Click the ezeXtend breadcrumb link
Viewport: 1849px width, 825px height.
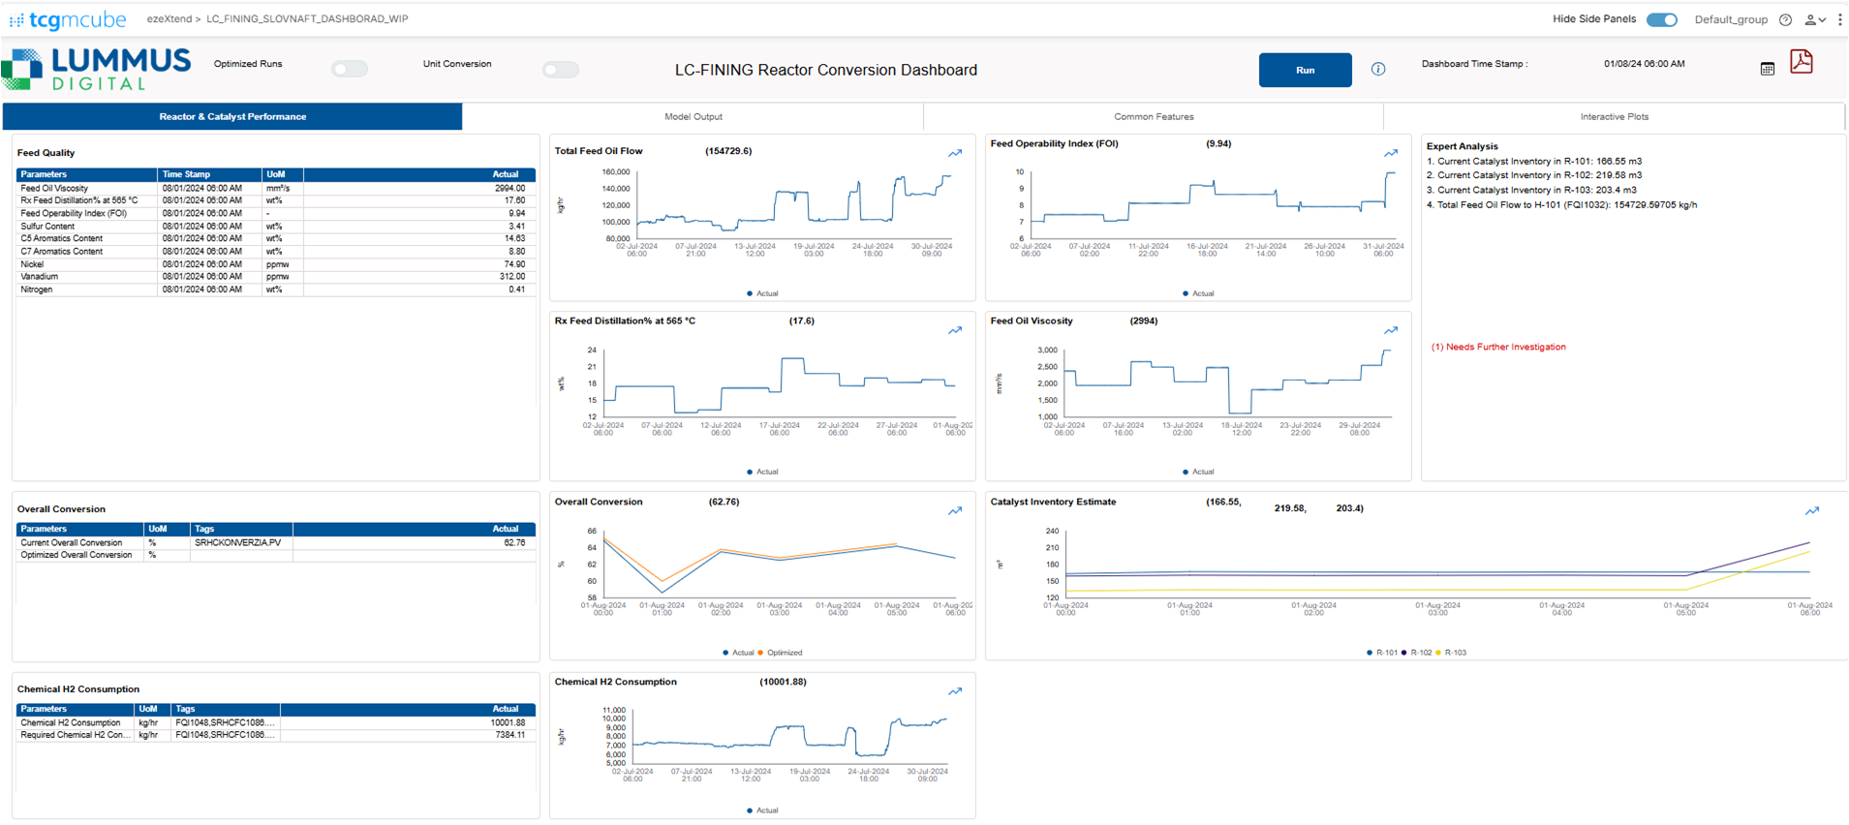pyautogui.click(x=169, y=18)
